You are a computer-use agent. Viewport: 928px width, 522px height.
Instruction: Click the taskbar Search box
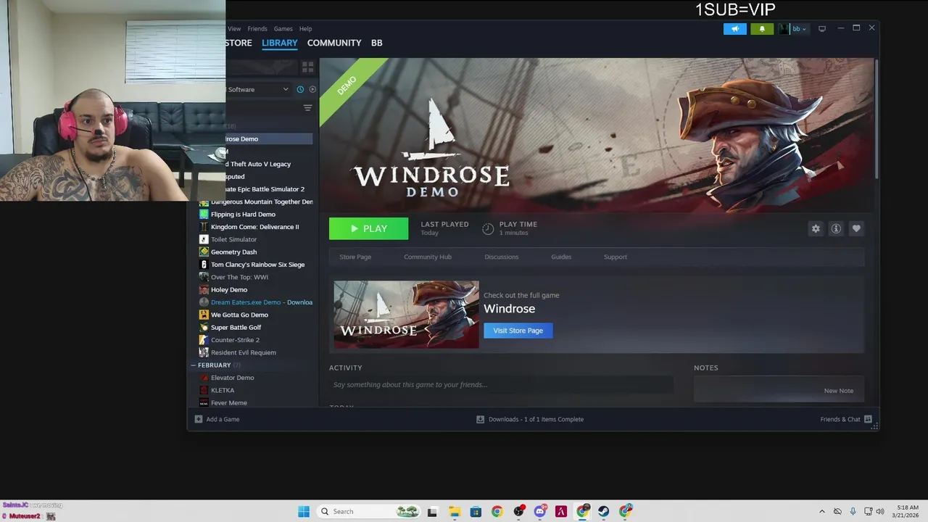pos(370,511)
